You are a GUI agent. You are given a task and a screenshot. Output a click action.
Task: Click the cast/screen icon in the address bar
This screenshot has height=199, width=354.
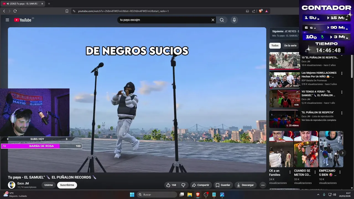pyautogui.click(x=248, y=11)
